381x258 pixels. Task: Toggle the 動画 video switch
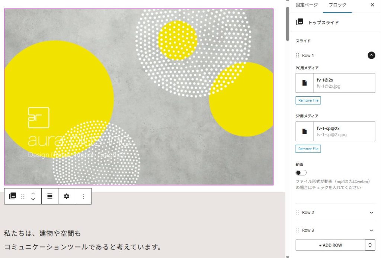[x=301, y=172]
